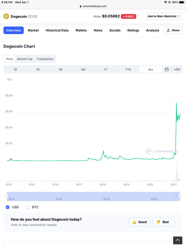
Task: Open the Historical Data tab
Action: coord(57,30)
